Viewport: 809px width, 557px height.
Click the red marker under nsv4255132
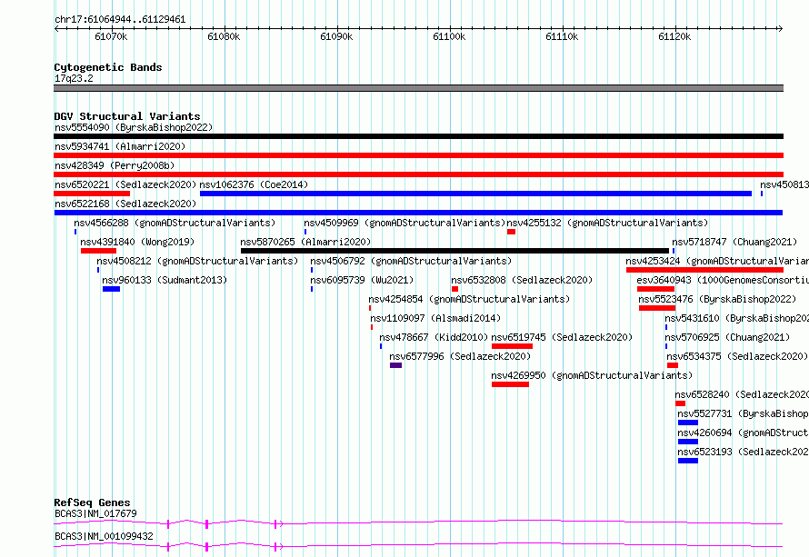pyautogui.click(x=511, y=232)
